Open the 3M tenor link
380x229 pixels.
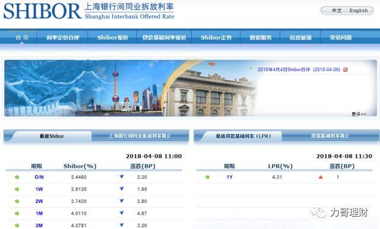39,225
